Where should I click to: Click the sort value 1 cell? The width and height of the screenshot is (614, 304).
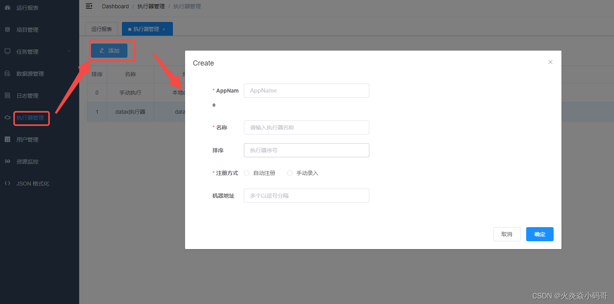pos(97,112)
